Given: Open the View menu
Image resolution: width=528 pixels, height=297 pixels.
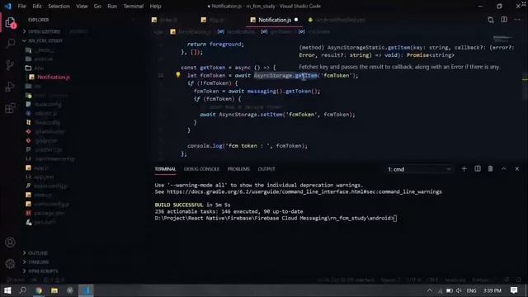Looking at the screenshot, I should point(82,6).
